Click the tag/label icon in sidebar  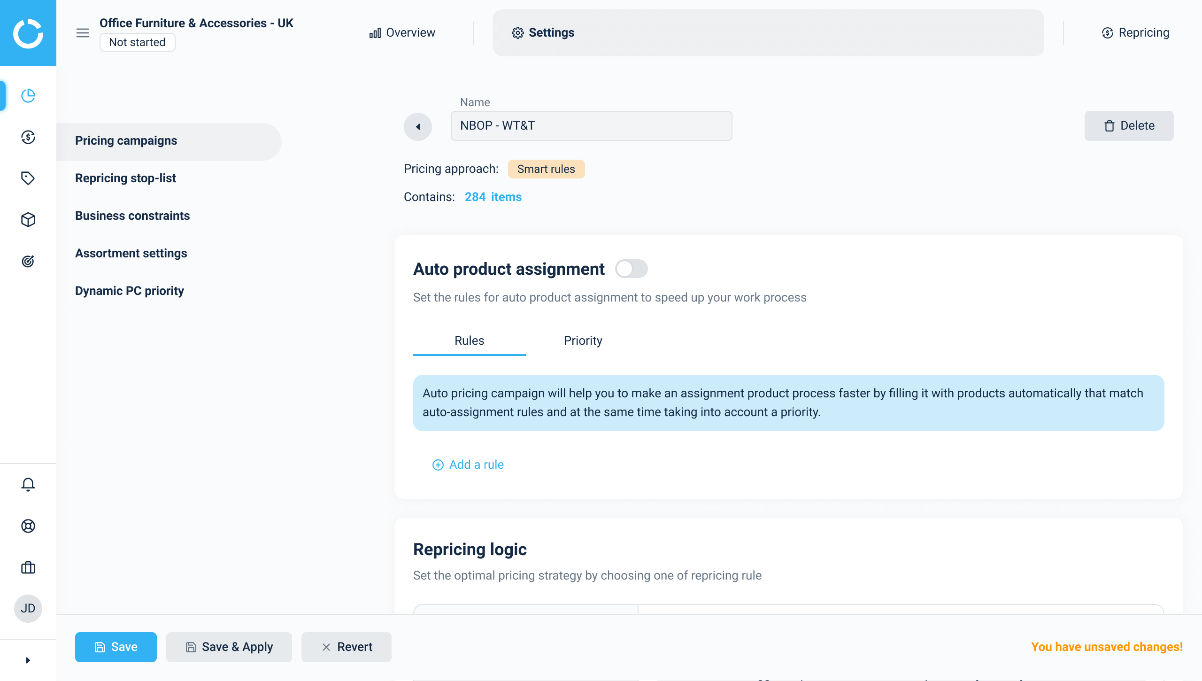click(28, 178)
